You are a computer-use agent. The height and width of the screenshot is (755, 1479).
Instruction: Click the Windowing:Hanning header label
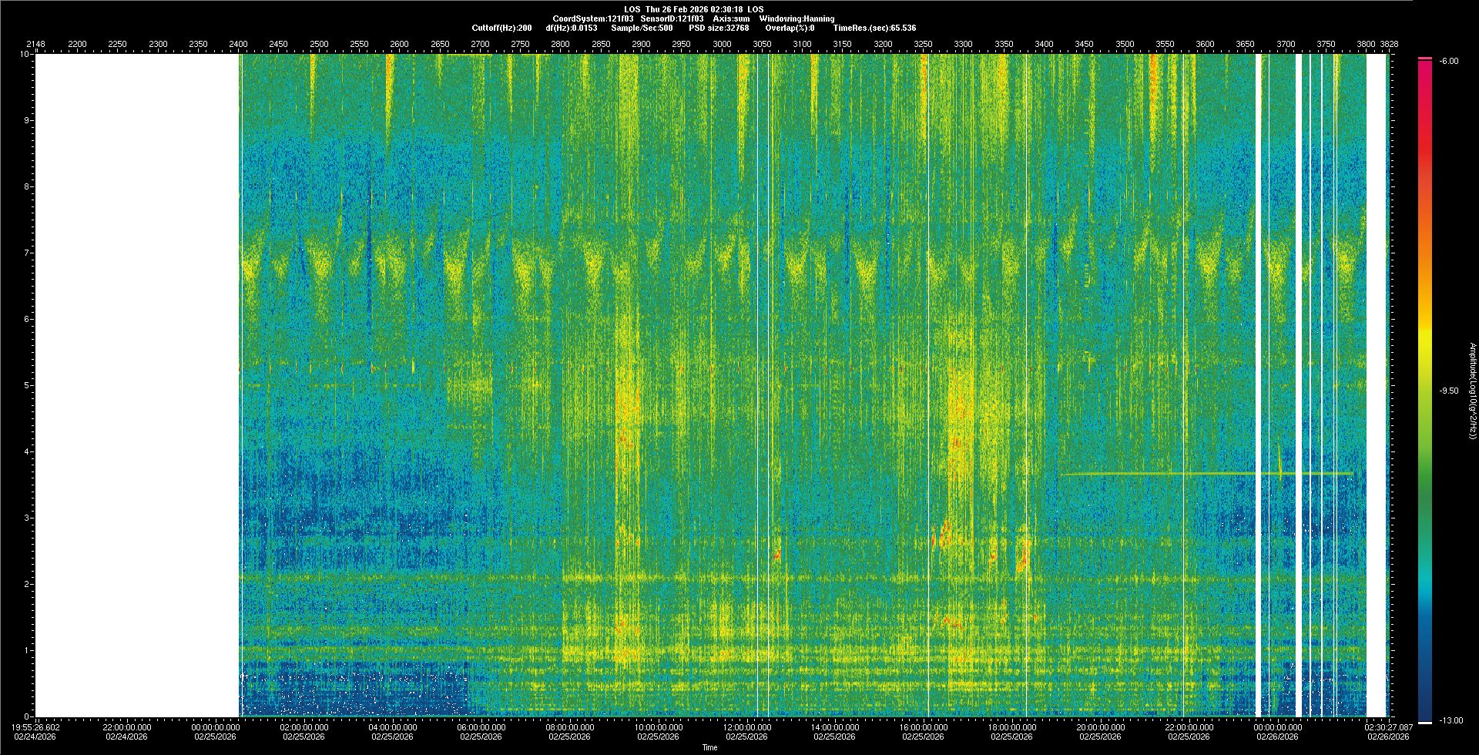(797, 18)
